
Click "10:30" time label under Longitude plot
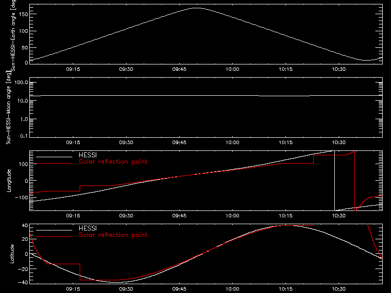point(339,216)
